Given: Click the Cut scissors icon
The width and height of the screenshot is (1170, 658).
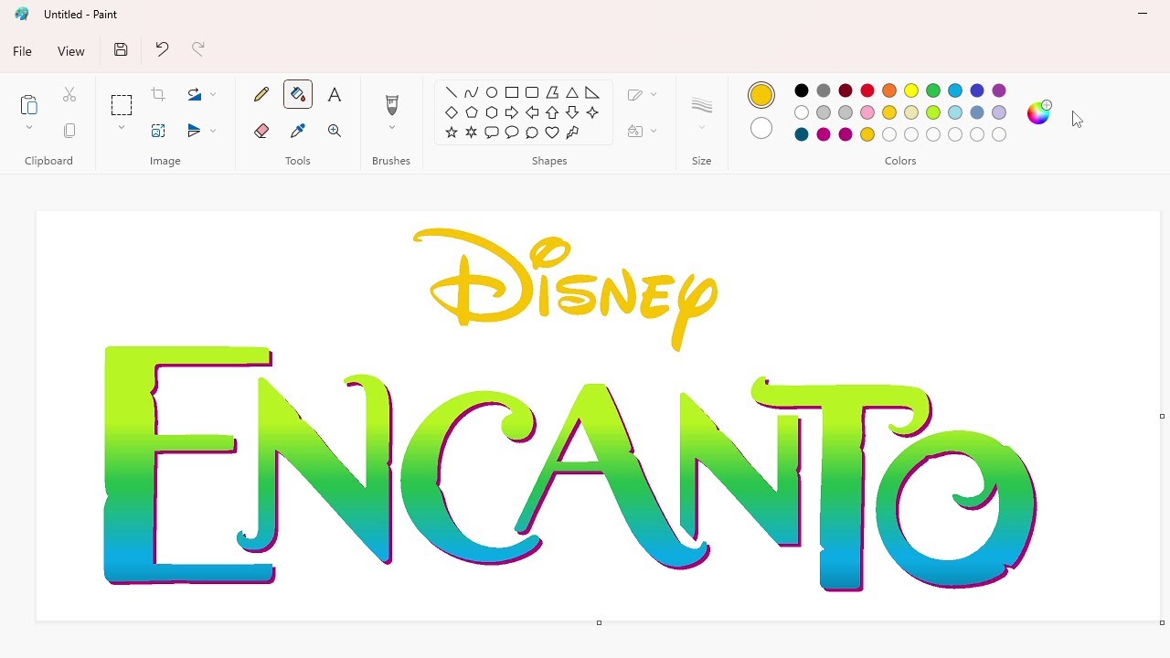Looking at the screenshot, I should (69, 95).
